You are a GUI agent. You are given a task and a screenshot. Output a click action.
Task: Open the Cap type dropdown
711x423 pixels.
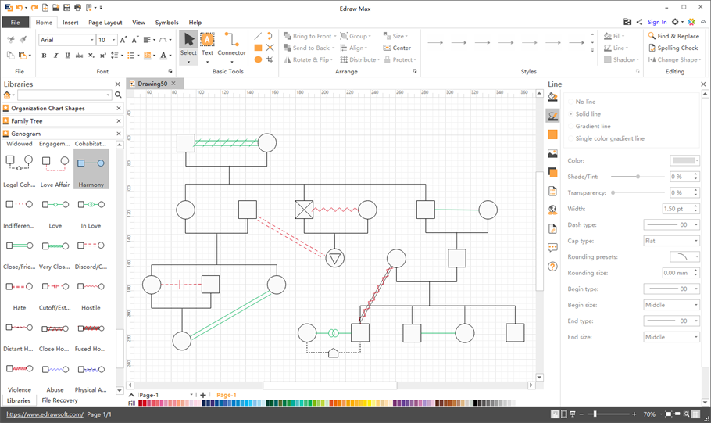coord(671,241)
